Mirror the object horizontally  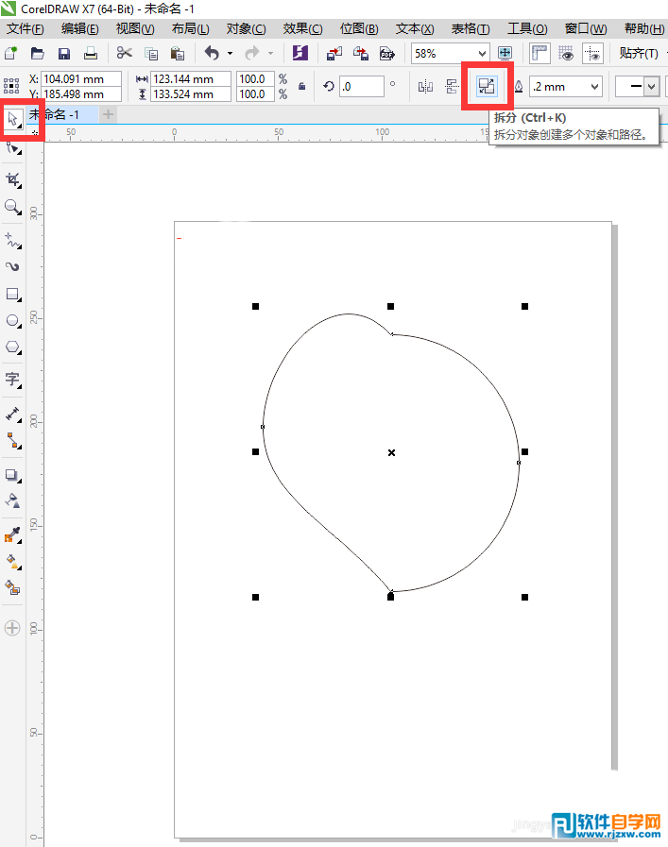tap(426, 86)
